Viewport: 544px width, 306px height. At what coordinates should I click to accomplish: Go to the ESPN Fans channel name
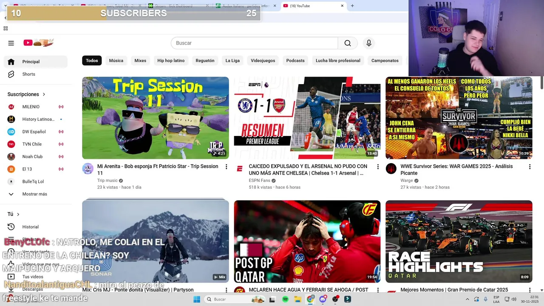pos(259,181)
